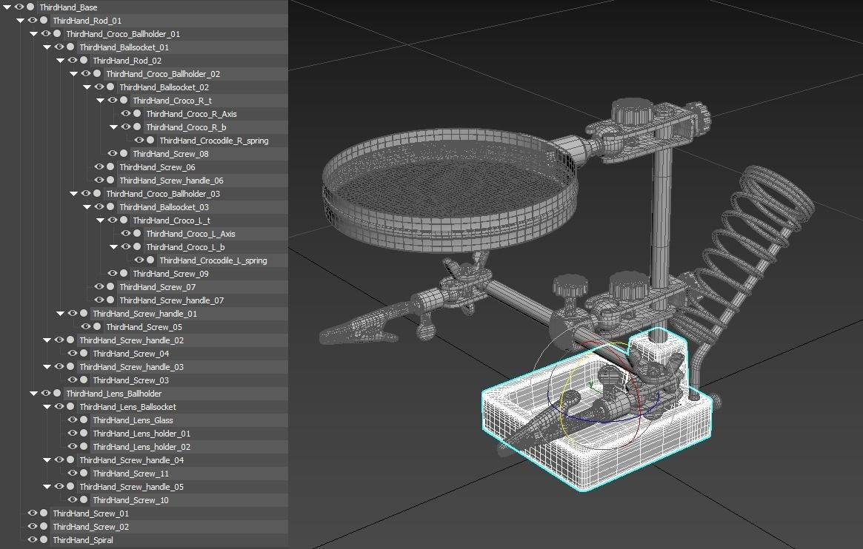Image resolution: width=863 pixels, height=549 pixels.
Task: Click object dot icon of ThirdHand_Screw_11
Action: pyautogui.click(x=84, y=474)
